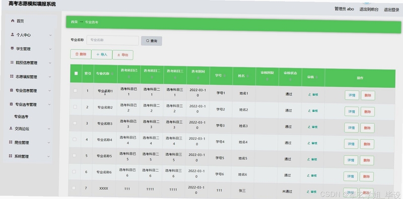The height and width of the screenshot is (199, 403).
Task: Click the 查询 search button
Action: (x=152, y=41)
